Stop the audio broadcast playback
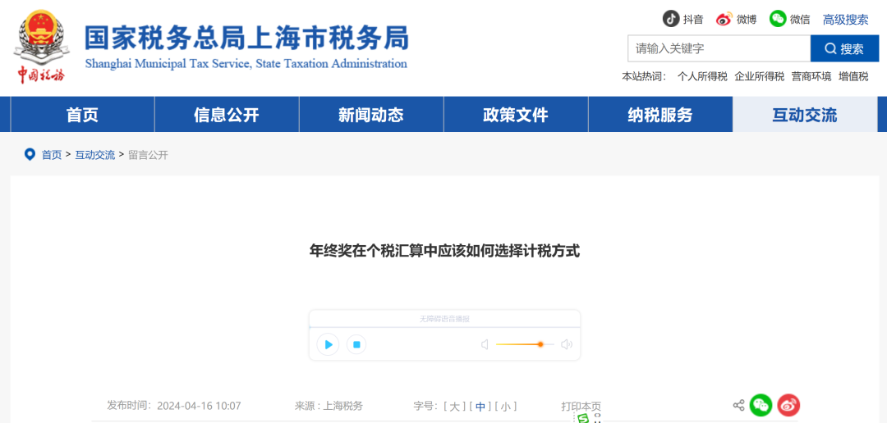Screen dimensions: 887x423 click(x=356, y=344)
